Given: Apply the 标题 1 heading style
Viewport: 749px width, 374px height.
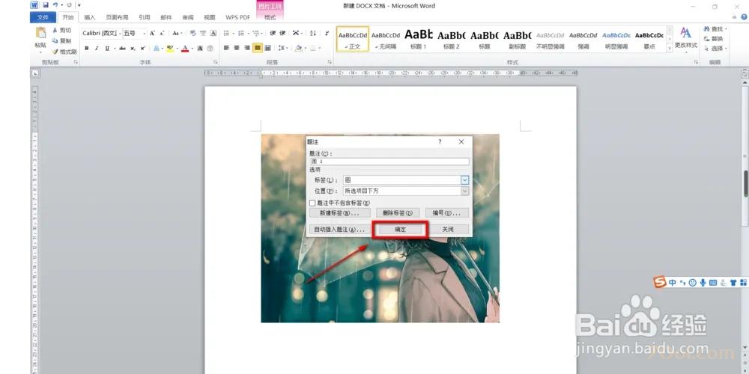Looking at the screenshot, I should click(418, 39).
